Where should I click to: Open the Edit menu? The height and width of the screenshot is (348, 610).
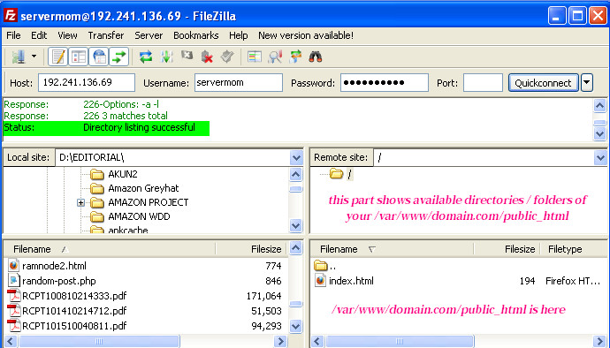pyautogui.click(x=39, y=35)
